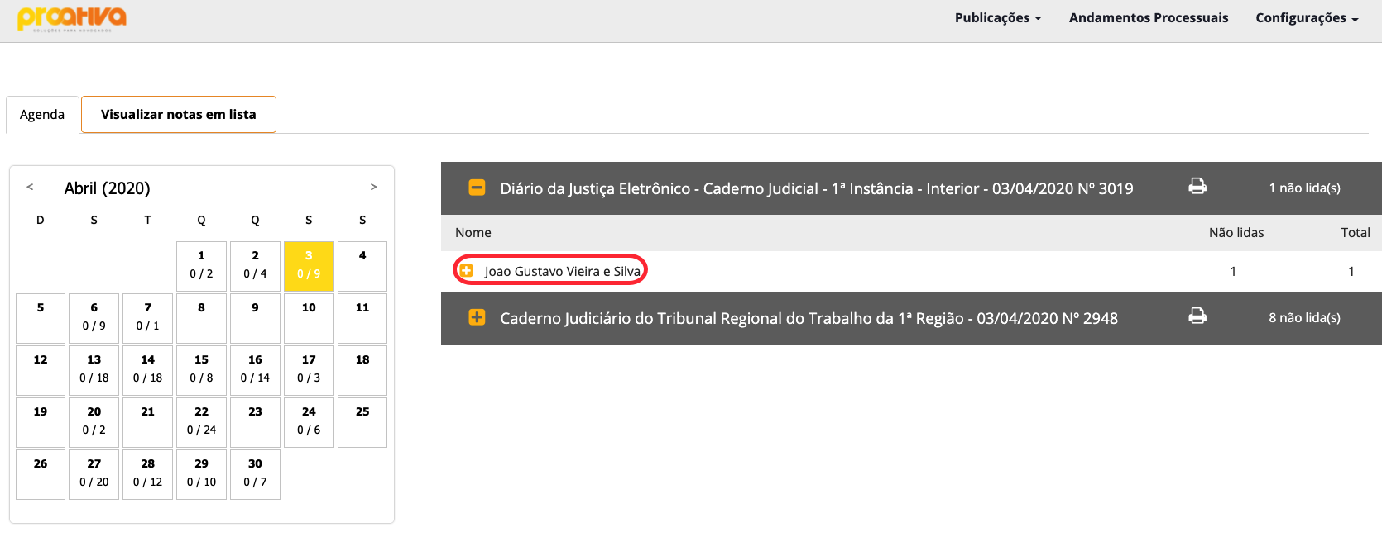Click Caderno Judiciário do Tribunal title text
Image resolution: width=1382 pixels, height=556 pixels.
point(809,318)
